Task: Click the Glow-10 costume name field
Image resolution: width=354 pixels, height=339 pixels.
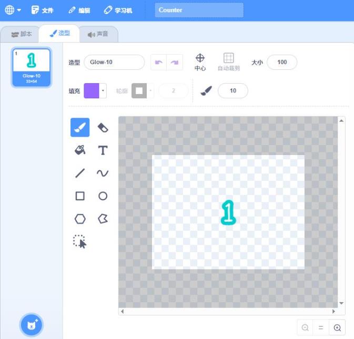Action: [x=114, y=62]
